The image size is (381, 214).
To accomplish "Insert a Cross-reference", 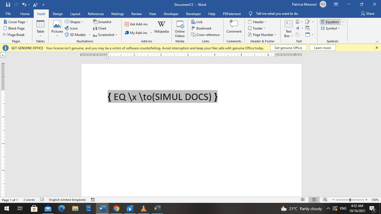I will click(205, 35).
